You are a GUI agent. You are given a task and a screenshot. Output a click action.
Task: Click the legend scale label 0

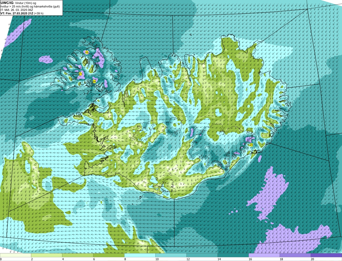point(1,259)
